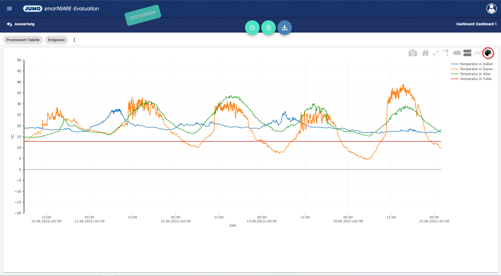Open the Ereignisse tab
The width and height of the screenshot is (501, 276).
point(56,40)
